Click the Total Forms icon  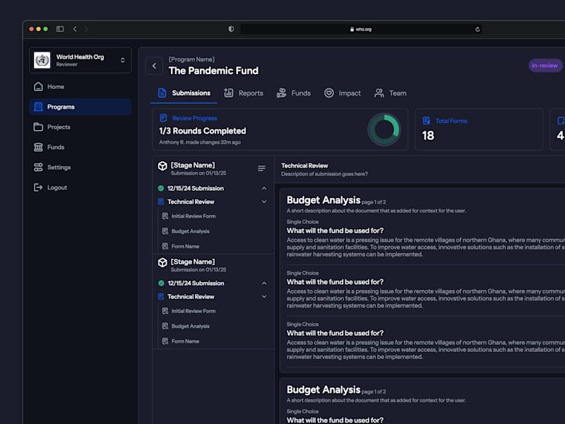[x=427, y=121]
